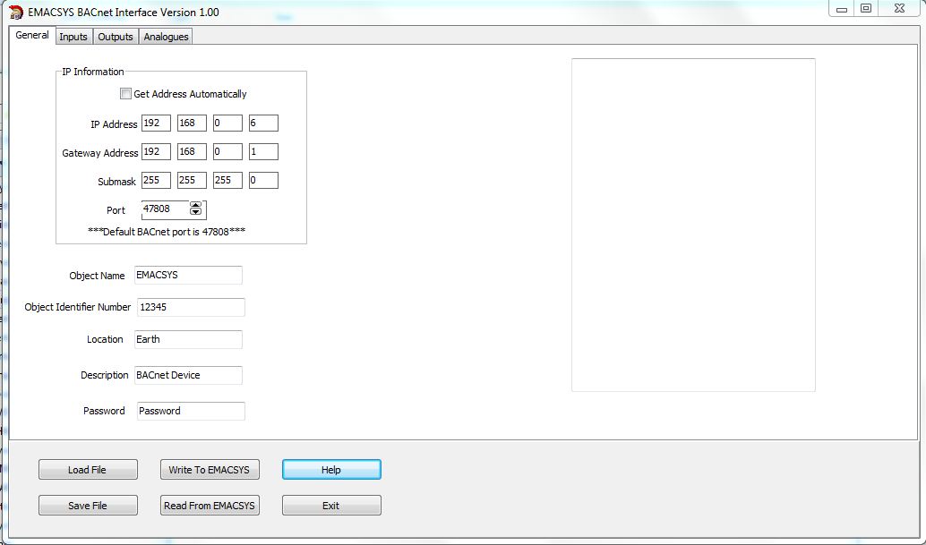
Task: Click the EMACSYS application icon in title bar
Action: pyautogui.click(x=15, y=13)
